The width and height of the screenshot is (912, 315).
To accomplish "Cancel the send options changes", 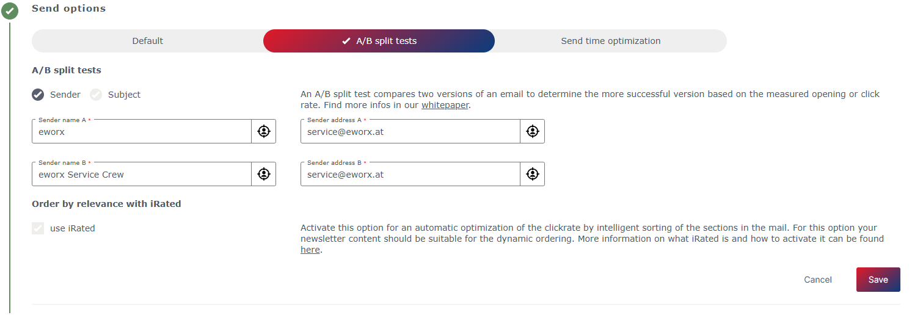I will click(817, 280).
